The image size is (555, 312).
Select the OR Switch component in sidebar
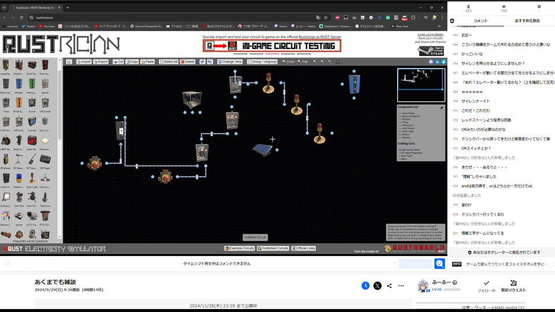[45, 103]
